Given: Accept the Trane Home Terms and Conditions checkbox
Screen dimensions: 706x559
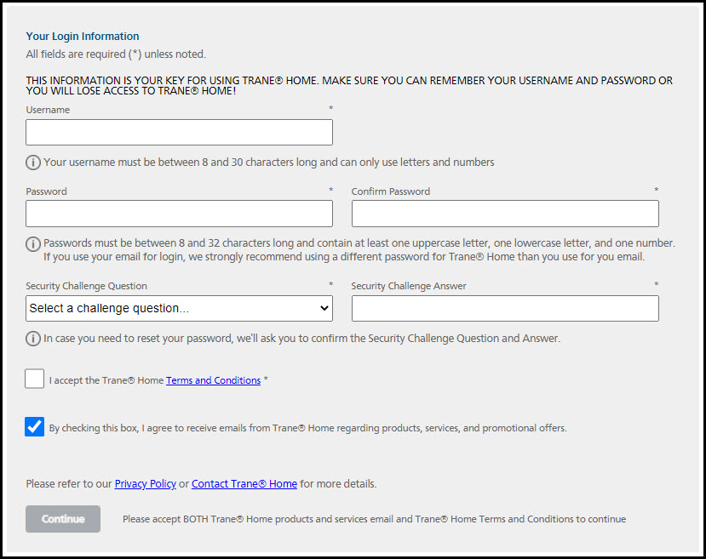Looking at the screenshot, I should click(x=35, y=379).
